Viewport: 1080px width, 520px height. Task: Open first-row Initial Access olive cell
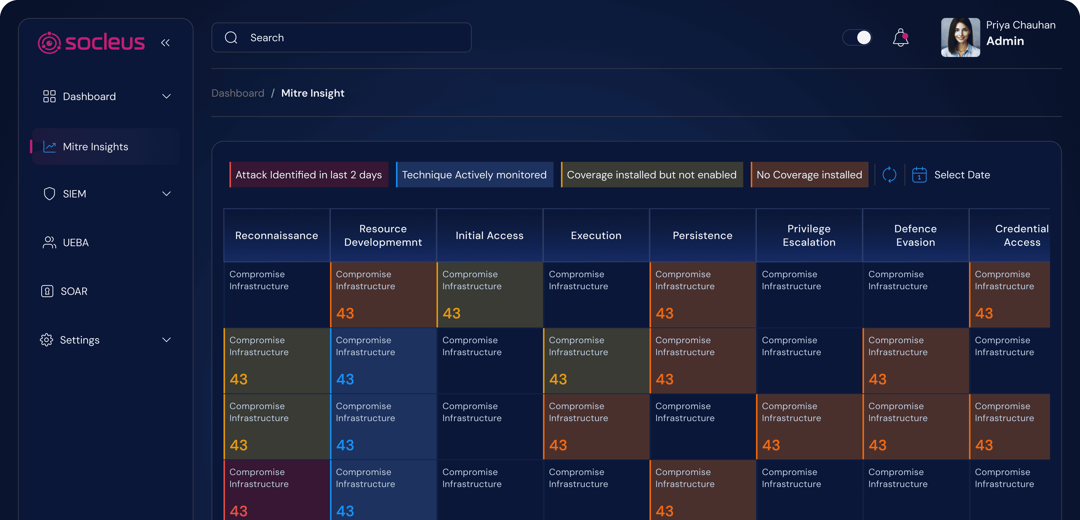[x=490, y=295]
